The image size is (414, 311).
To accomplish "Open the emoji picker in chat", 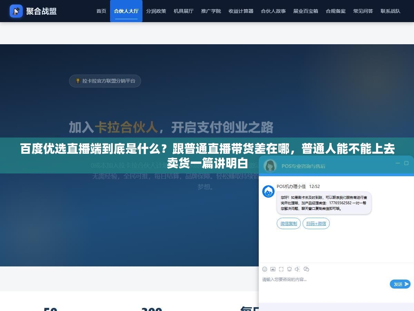I will pos(265,269).
